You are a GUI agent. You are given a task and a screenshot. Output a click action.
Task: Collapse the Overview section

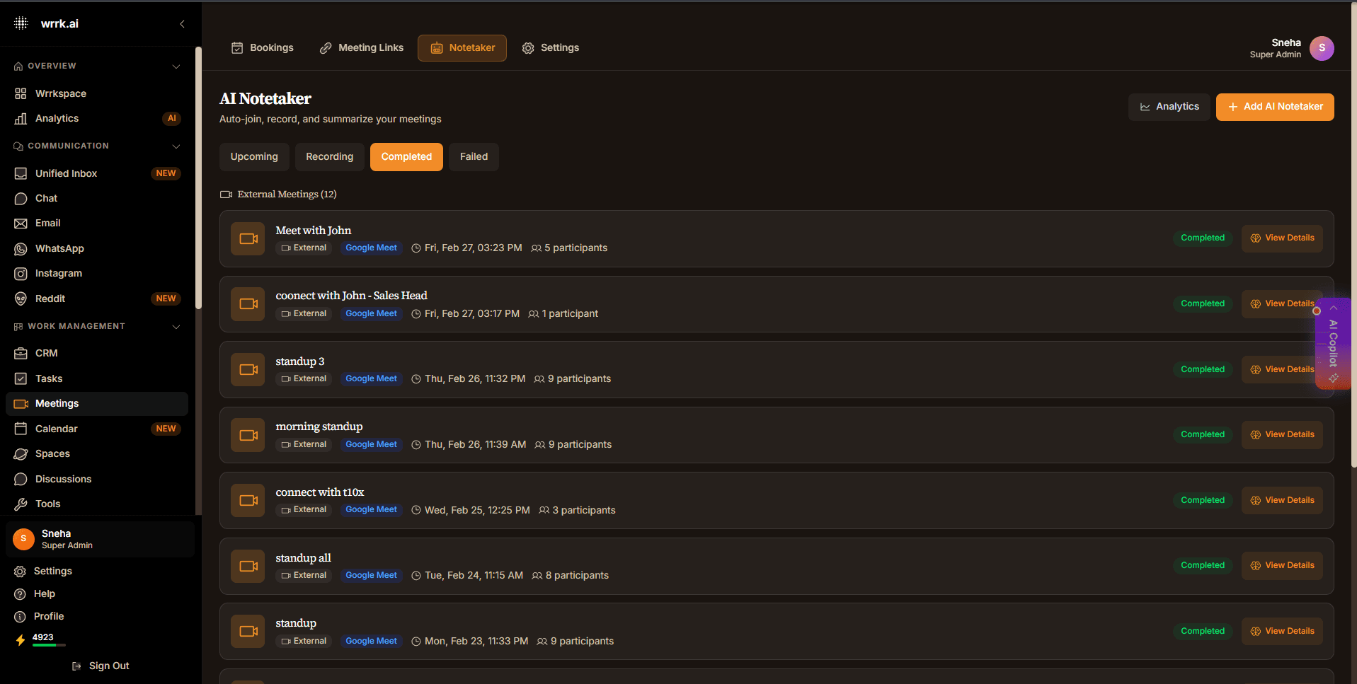176,66
